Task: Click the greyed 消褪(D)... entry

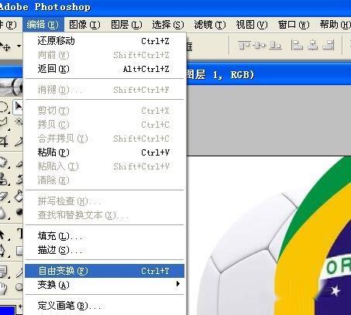Action: tap(105, 90)
